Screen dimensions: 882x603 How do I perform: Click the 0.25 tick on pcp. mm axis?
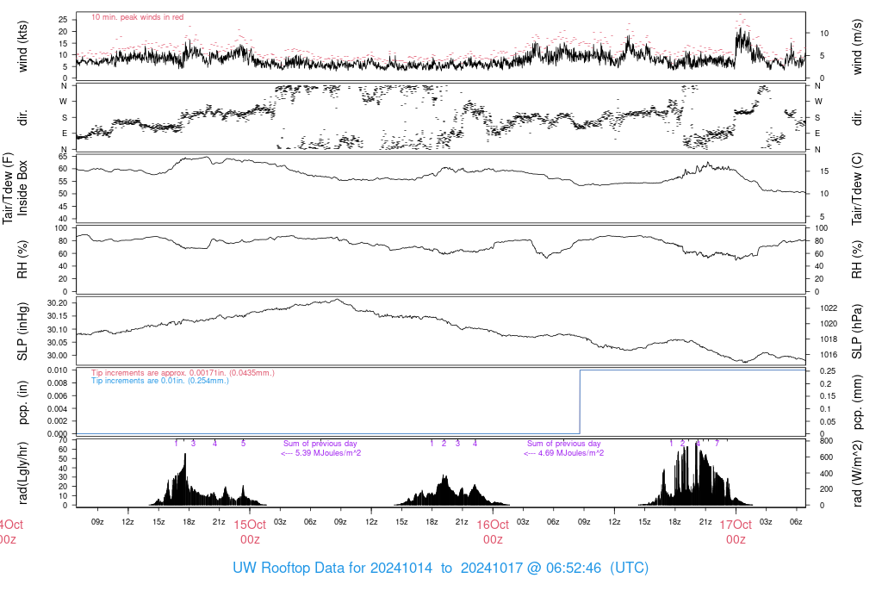[828, 371]
